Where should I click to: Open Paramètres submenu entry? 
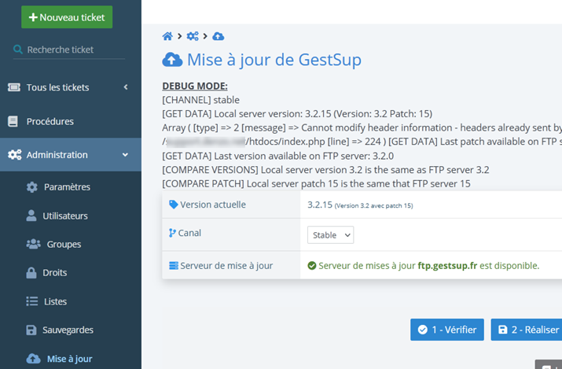click(67, 186)
